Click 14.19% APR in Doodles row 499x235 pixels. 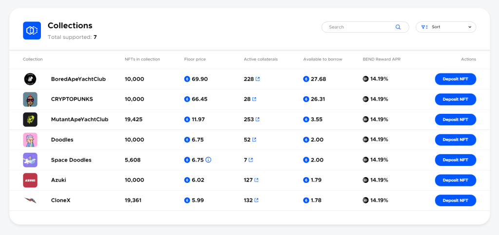tap(379, 140)
